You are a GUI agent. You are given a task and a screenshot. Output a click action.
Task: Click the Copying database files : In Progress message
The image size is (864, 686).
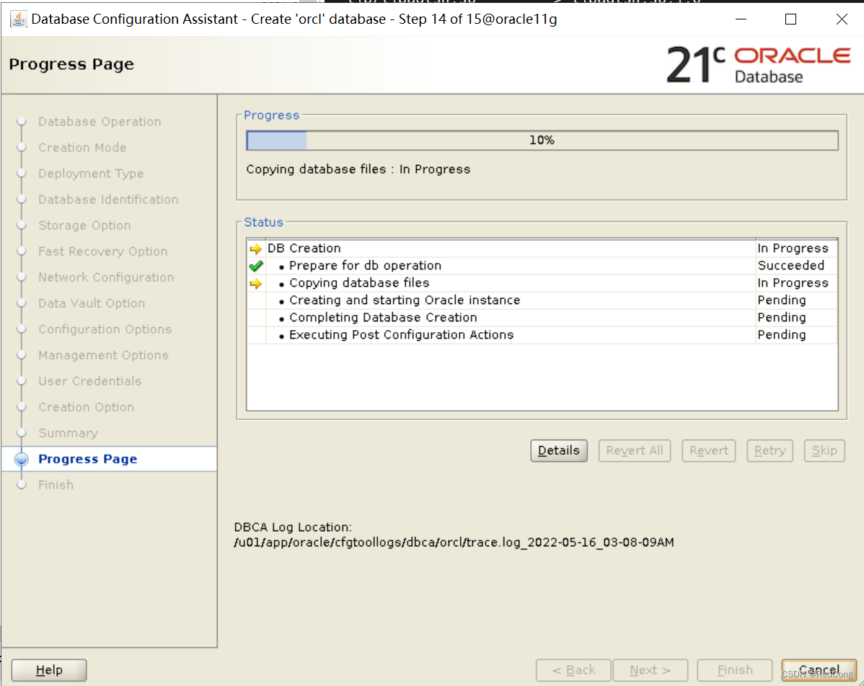click(358, 169)
